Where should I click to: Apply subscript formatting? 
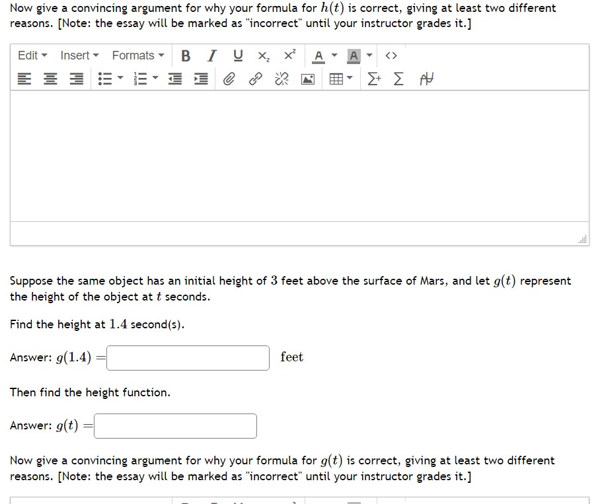coord(264,56)
